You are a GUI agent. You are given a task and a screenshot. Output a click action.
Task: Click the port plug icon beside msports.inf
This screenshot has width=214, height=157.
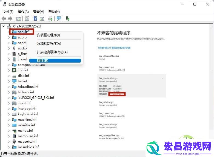click(14, 142)
